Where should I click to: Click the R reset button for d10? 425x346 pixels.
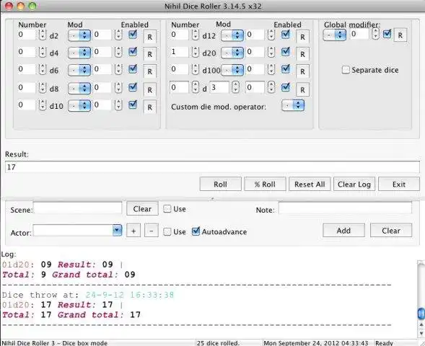click(149, 107)
